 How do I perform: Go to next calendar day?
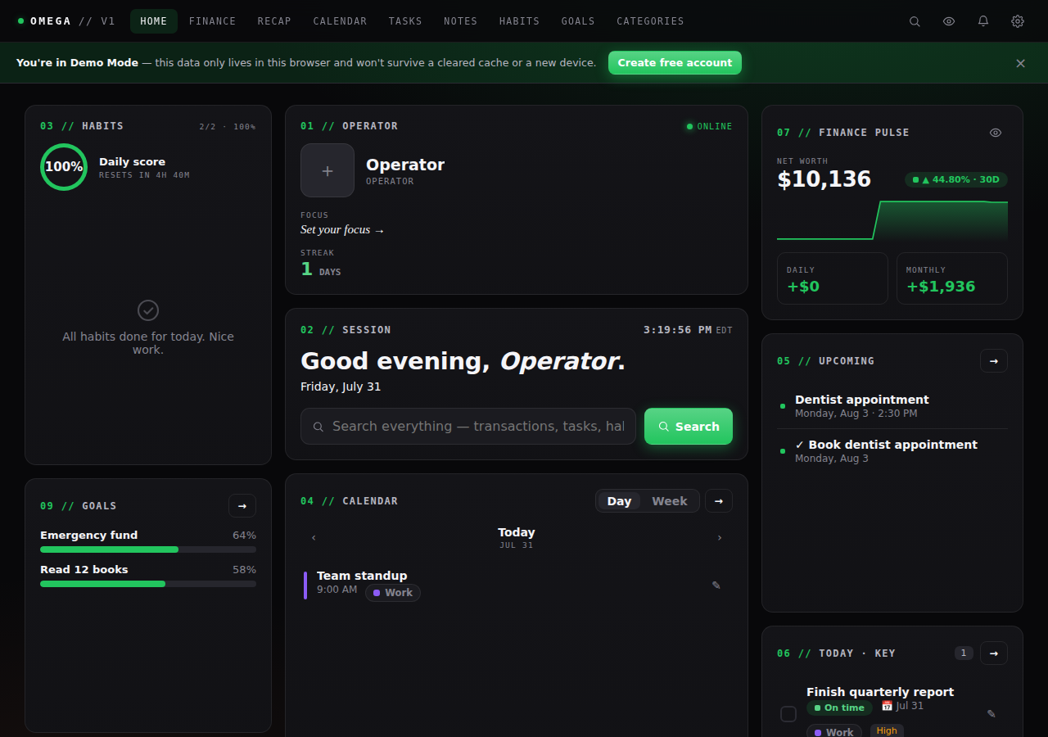click(x=720, y=538)
